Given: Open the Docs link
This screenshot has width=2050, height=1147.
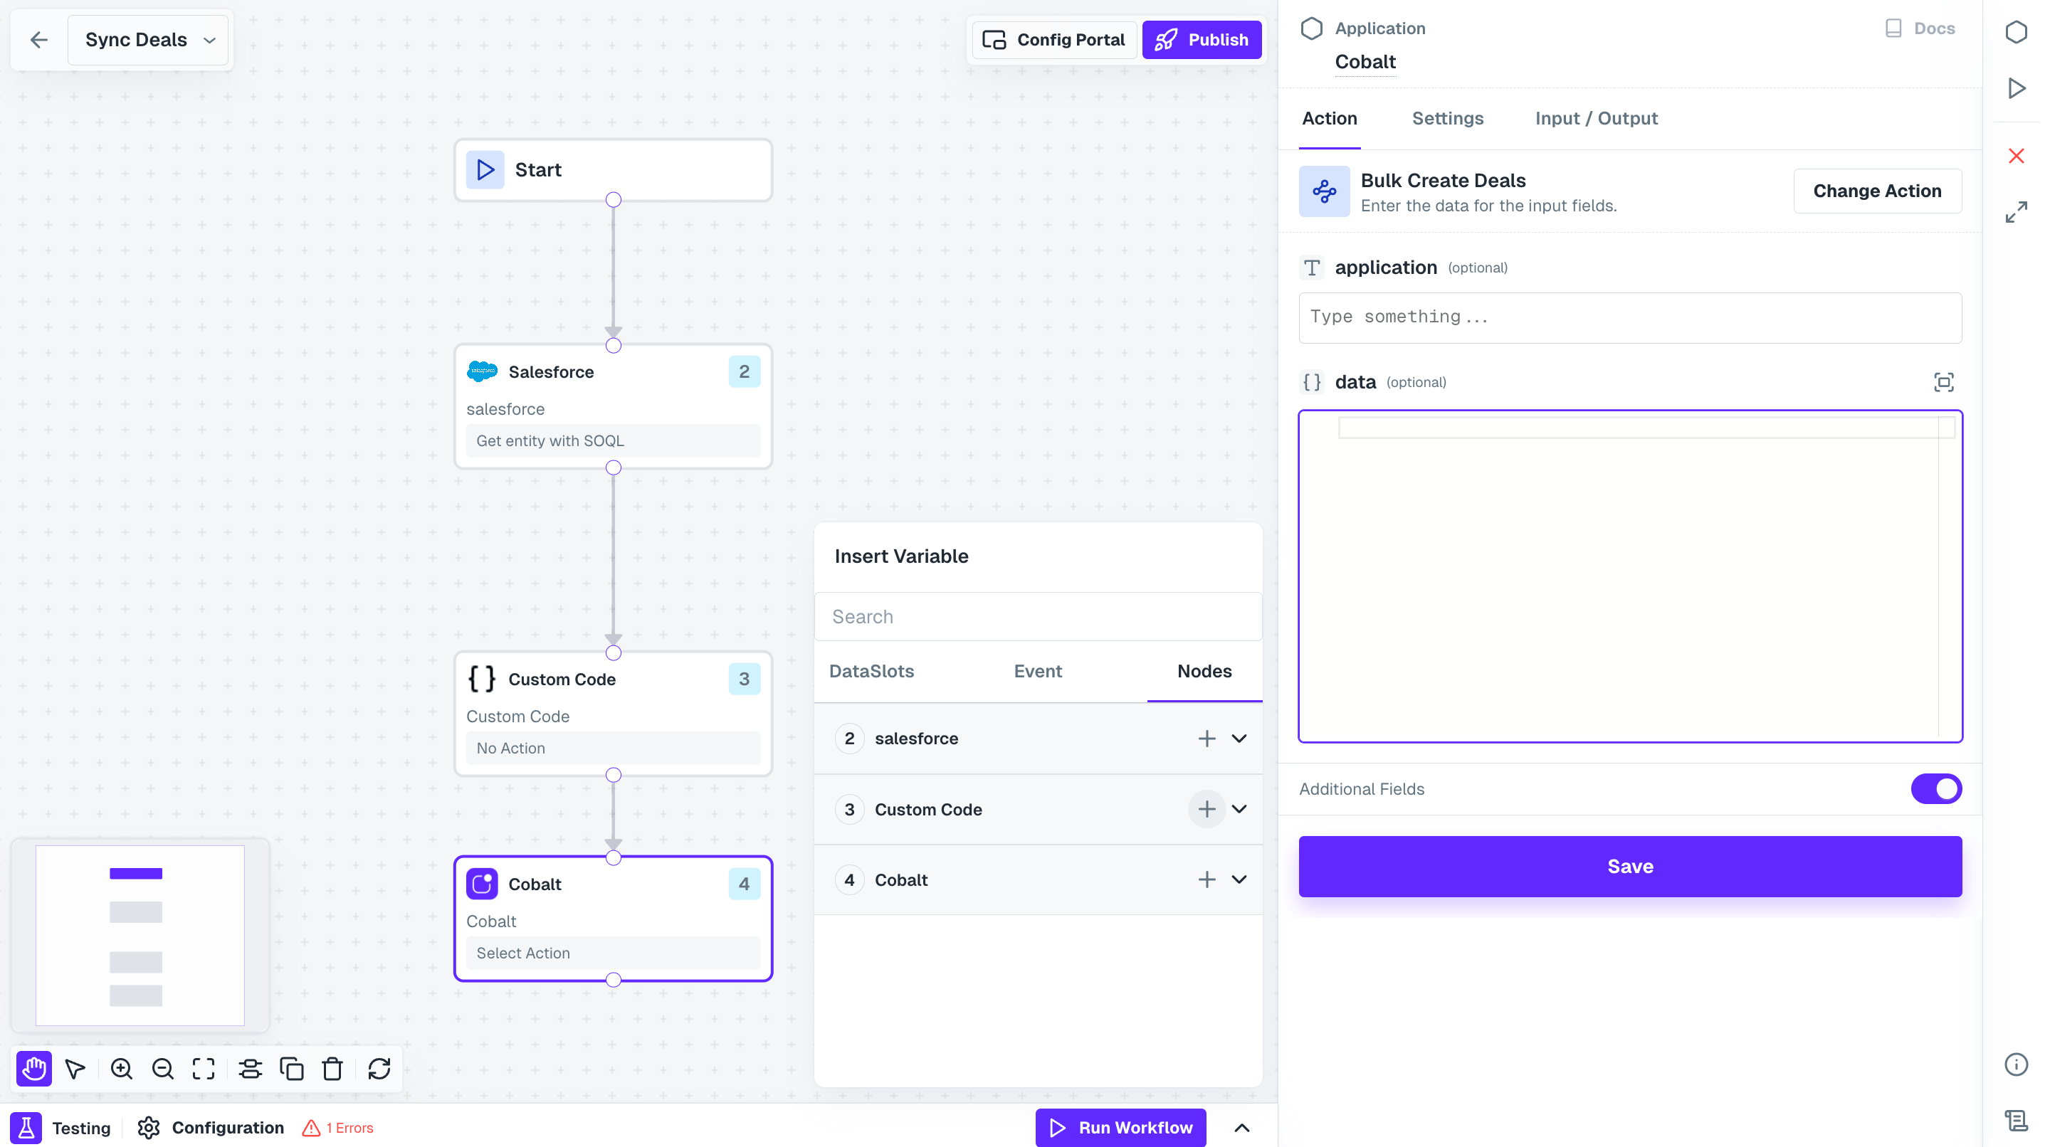Looking at the screenshot, I should point(1920,28).
